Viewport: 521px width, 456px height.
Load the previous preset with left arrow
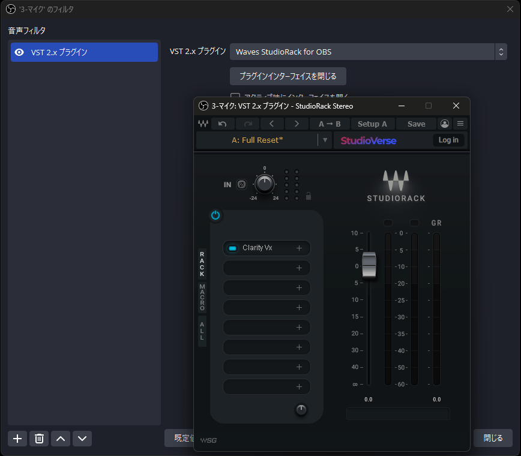click(272, 124)
